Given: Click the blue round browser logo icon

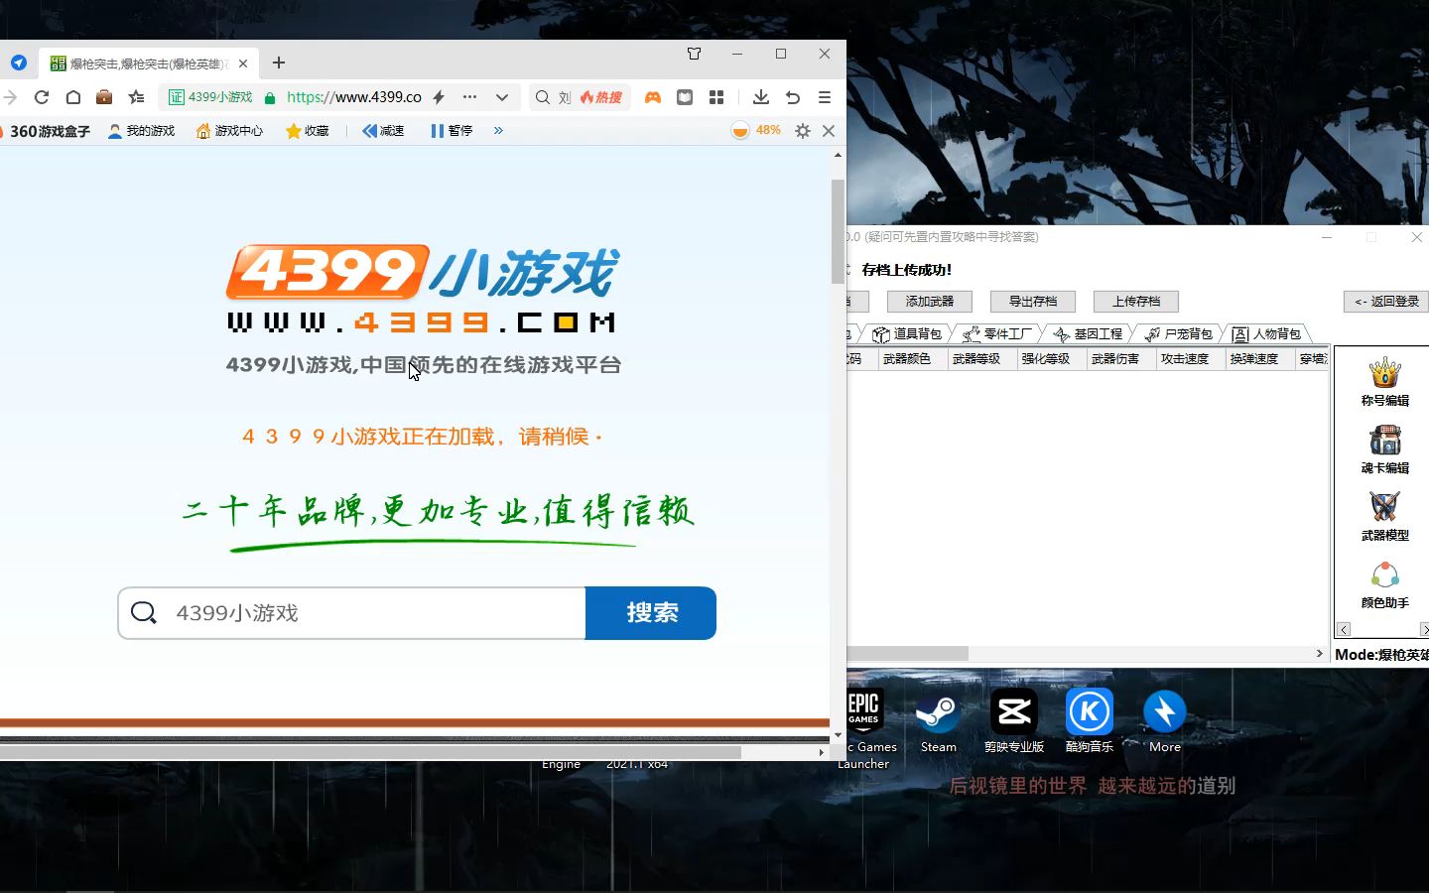Looking at the screenshot, I should point(19,63).
